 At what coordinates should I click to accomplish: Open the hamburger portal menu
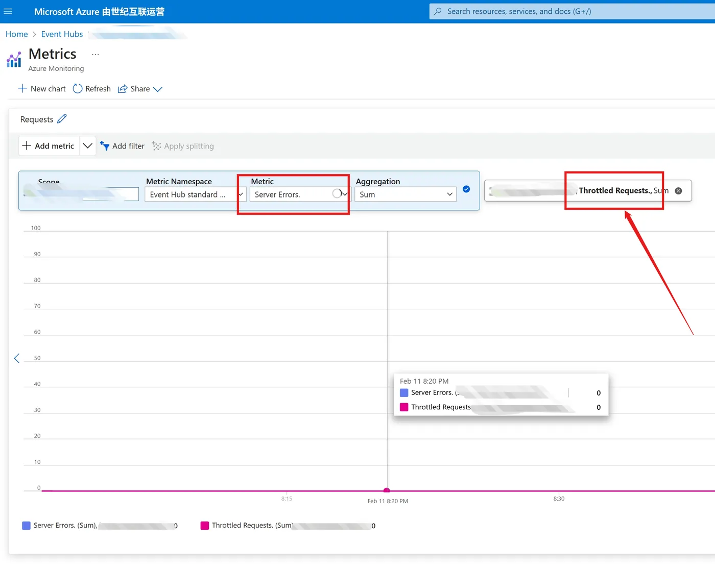point(8,11)
